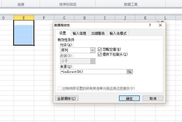Viewport: 182px width, 122px height.
Task: Click the 来源 input containing =indirect(D1)
Action: (x=93, y=72)
